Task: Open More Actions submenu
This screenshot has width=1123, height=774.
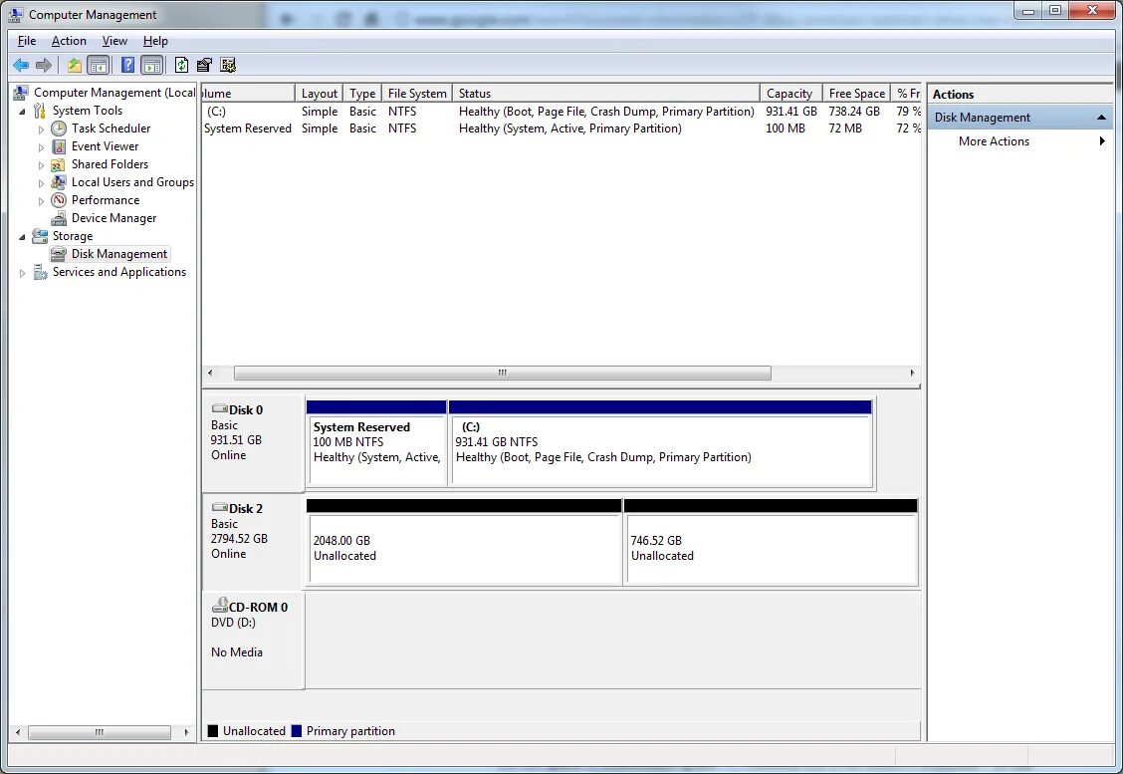Action: pos(1019,141)
